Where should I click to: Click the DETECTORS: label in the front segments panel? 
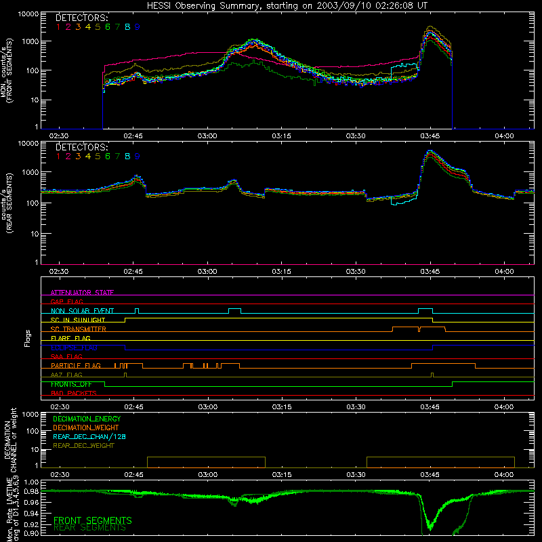click(x=81, y=18)
